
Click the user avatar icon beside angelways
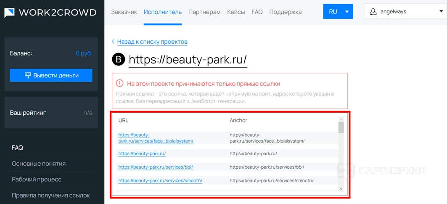click(373, 12)
